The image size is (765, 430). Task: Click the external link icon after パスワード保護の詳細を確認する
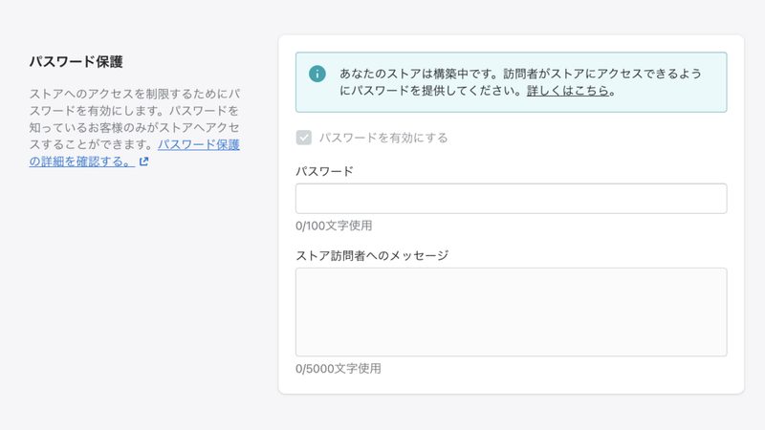(x=144, y=161)
